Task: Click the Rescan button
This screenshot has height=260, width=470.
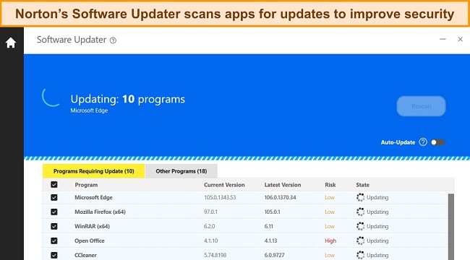Action: point(421,106)
